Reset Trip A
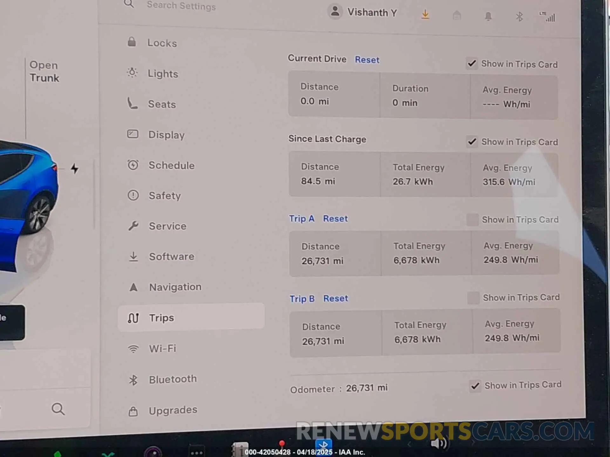 click(x=335, y=219)
